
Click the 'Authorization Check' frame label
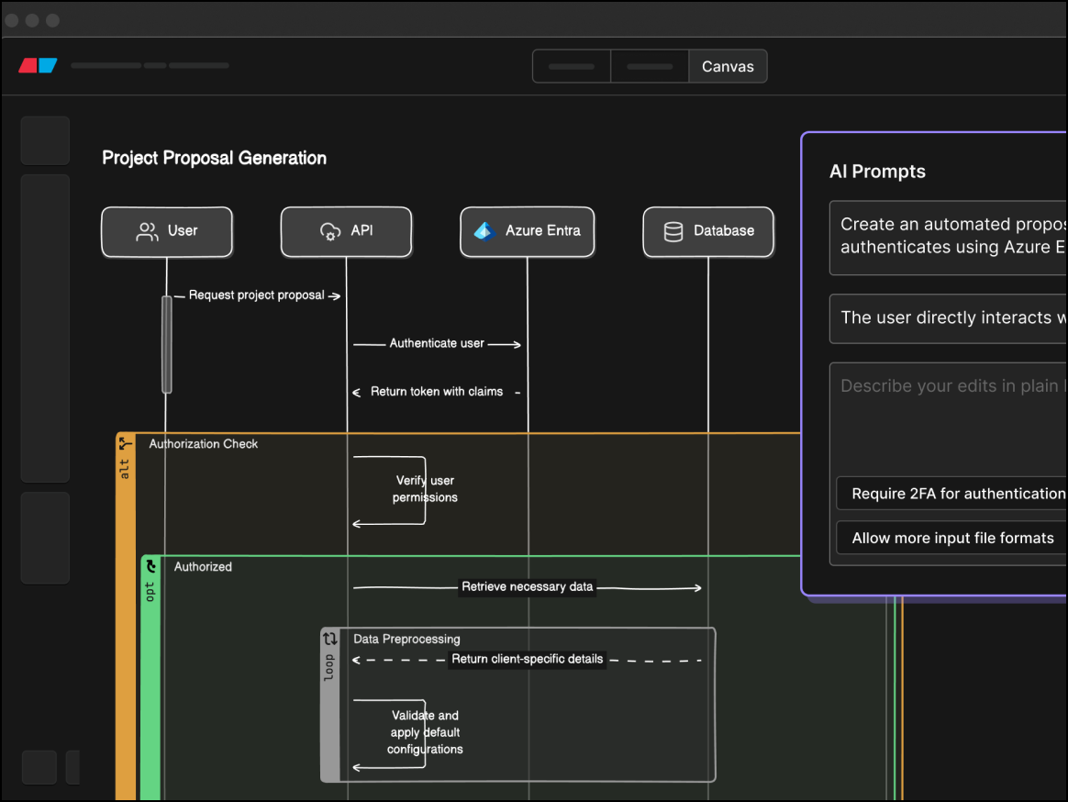point(203,443)
